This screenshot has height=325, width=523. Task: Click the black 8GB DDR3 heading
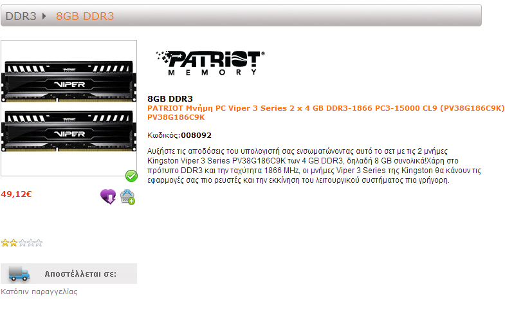click(170, 98)
